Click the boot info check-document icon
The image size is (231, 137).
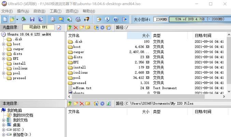point(59,28)
